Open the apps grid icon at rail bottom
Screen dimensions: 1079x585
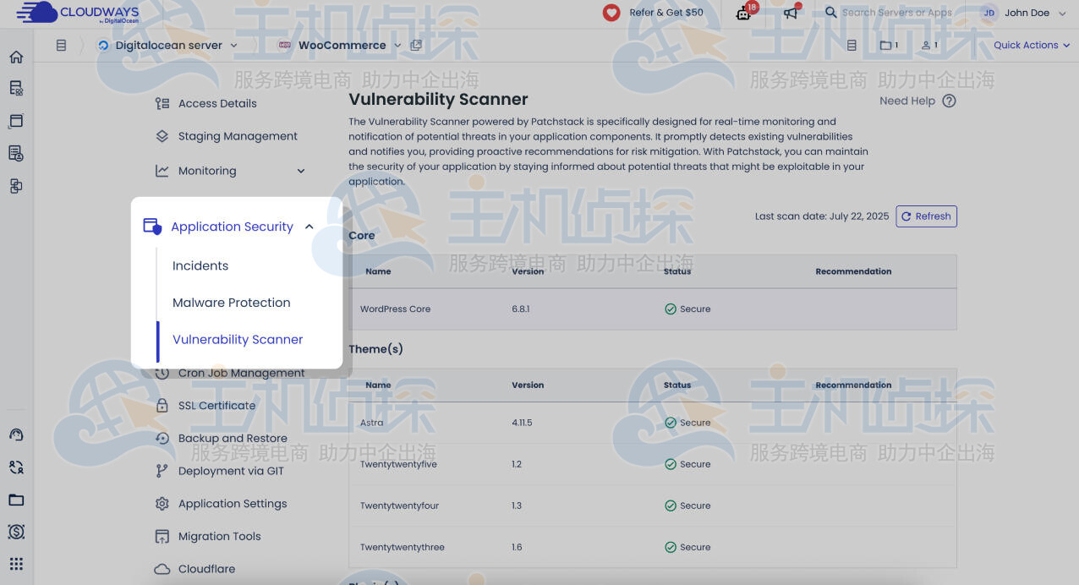16,564
